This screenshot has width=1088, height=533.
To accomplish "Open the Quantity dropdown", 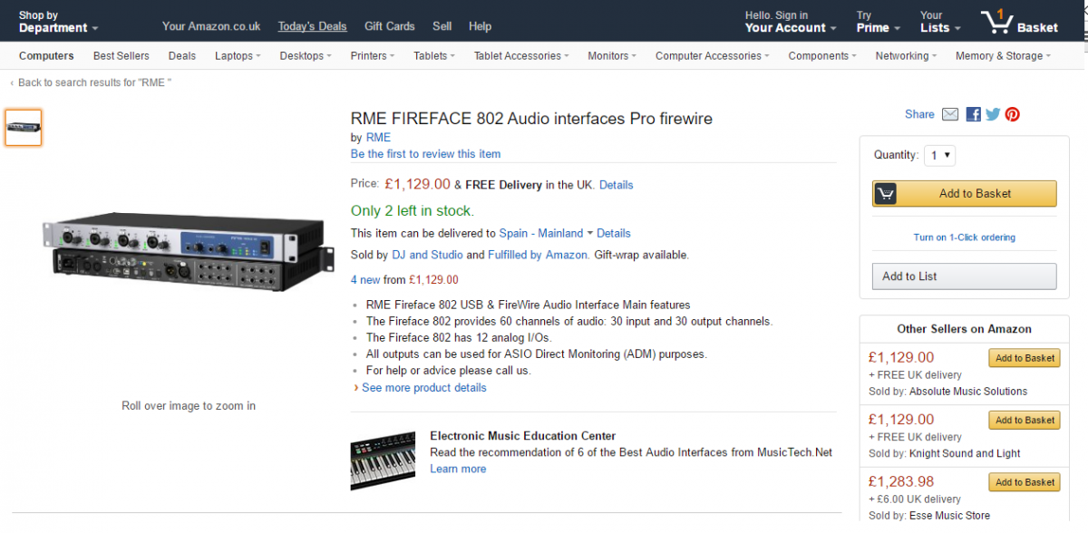I will 940,155.
